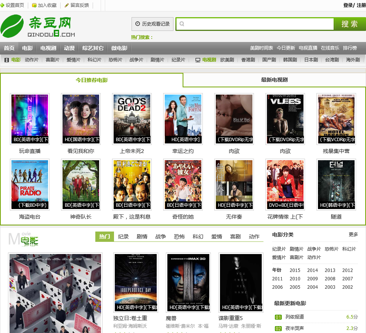
Task: Select 纪录 tab in movie section
Action: click(x=123, y=236)
